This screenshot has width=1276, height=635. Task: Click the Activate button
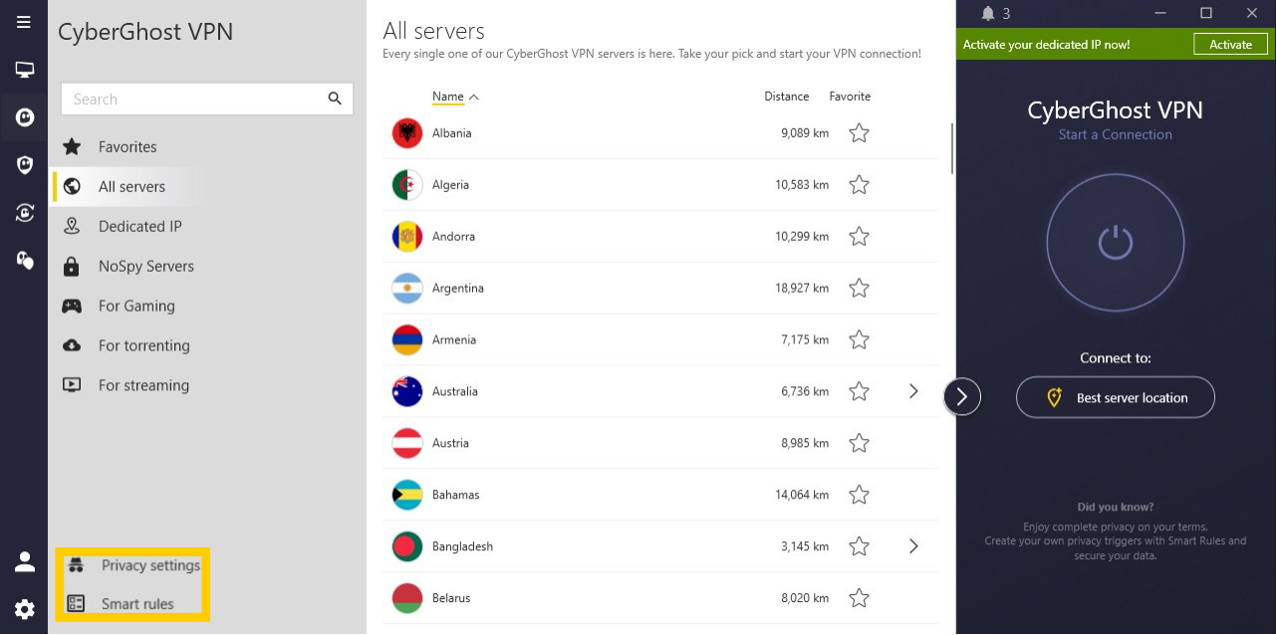tap(1230, 44)
